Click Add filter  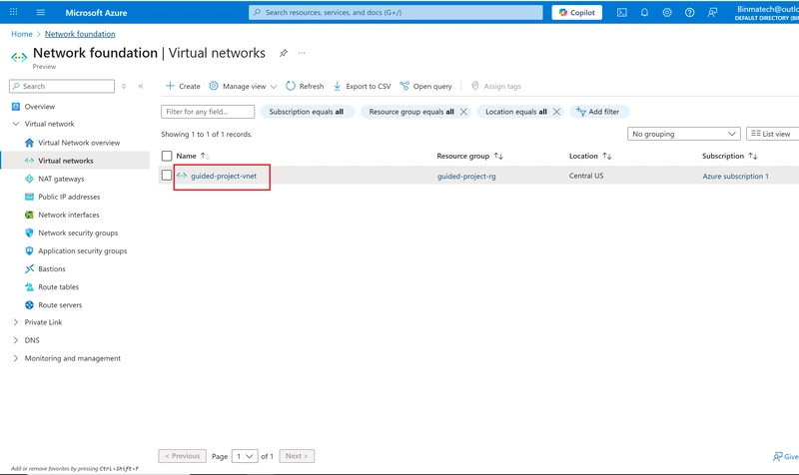point(598,112)
